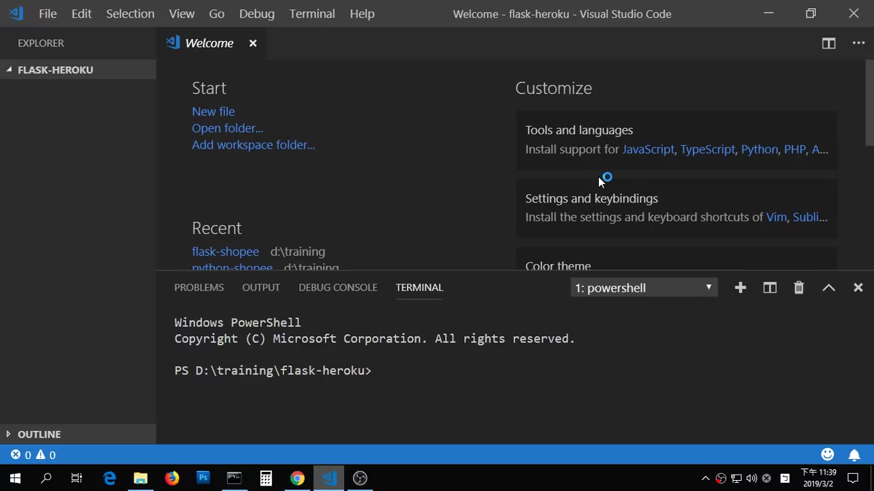Open notifications bell in status bar
874x491 pixels.
click(854, 454)
